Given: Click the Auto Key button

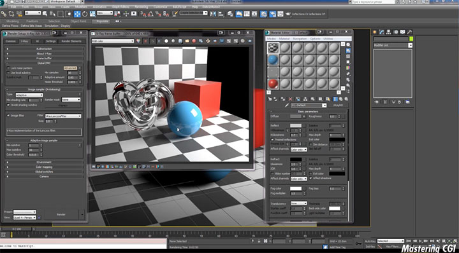Looking at the screenshot, I should pyautogui.click(x=370, y=241).
